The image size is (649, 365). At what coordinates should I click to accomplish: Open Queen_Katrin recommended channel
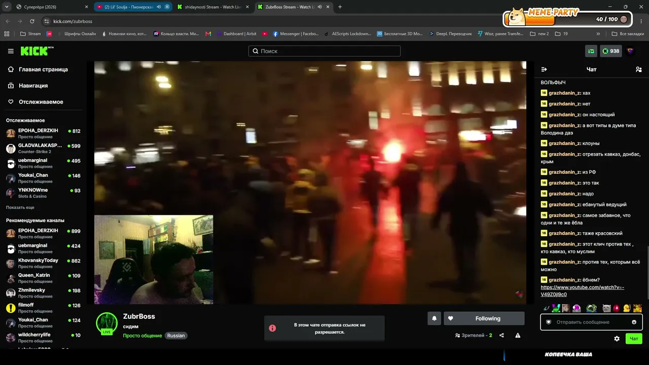43,278
